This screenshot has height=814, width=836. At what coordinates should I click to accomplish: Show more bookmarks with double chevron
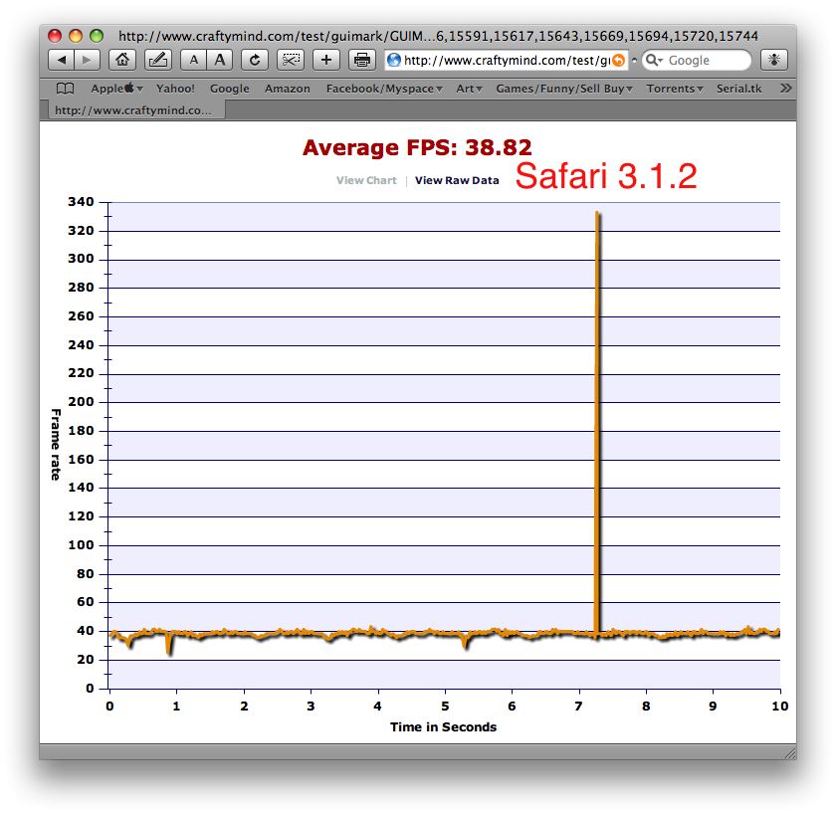785,88
